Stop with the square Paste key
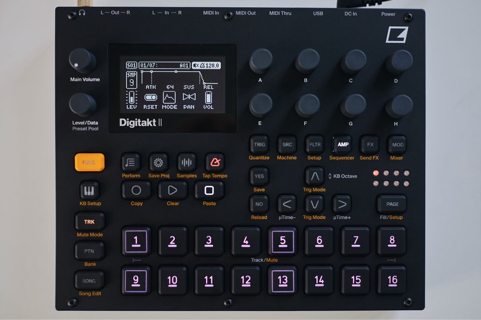Screen dimensions: 481x320 [x=209, y=190]
